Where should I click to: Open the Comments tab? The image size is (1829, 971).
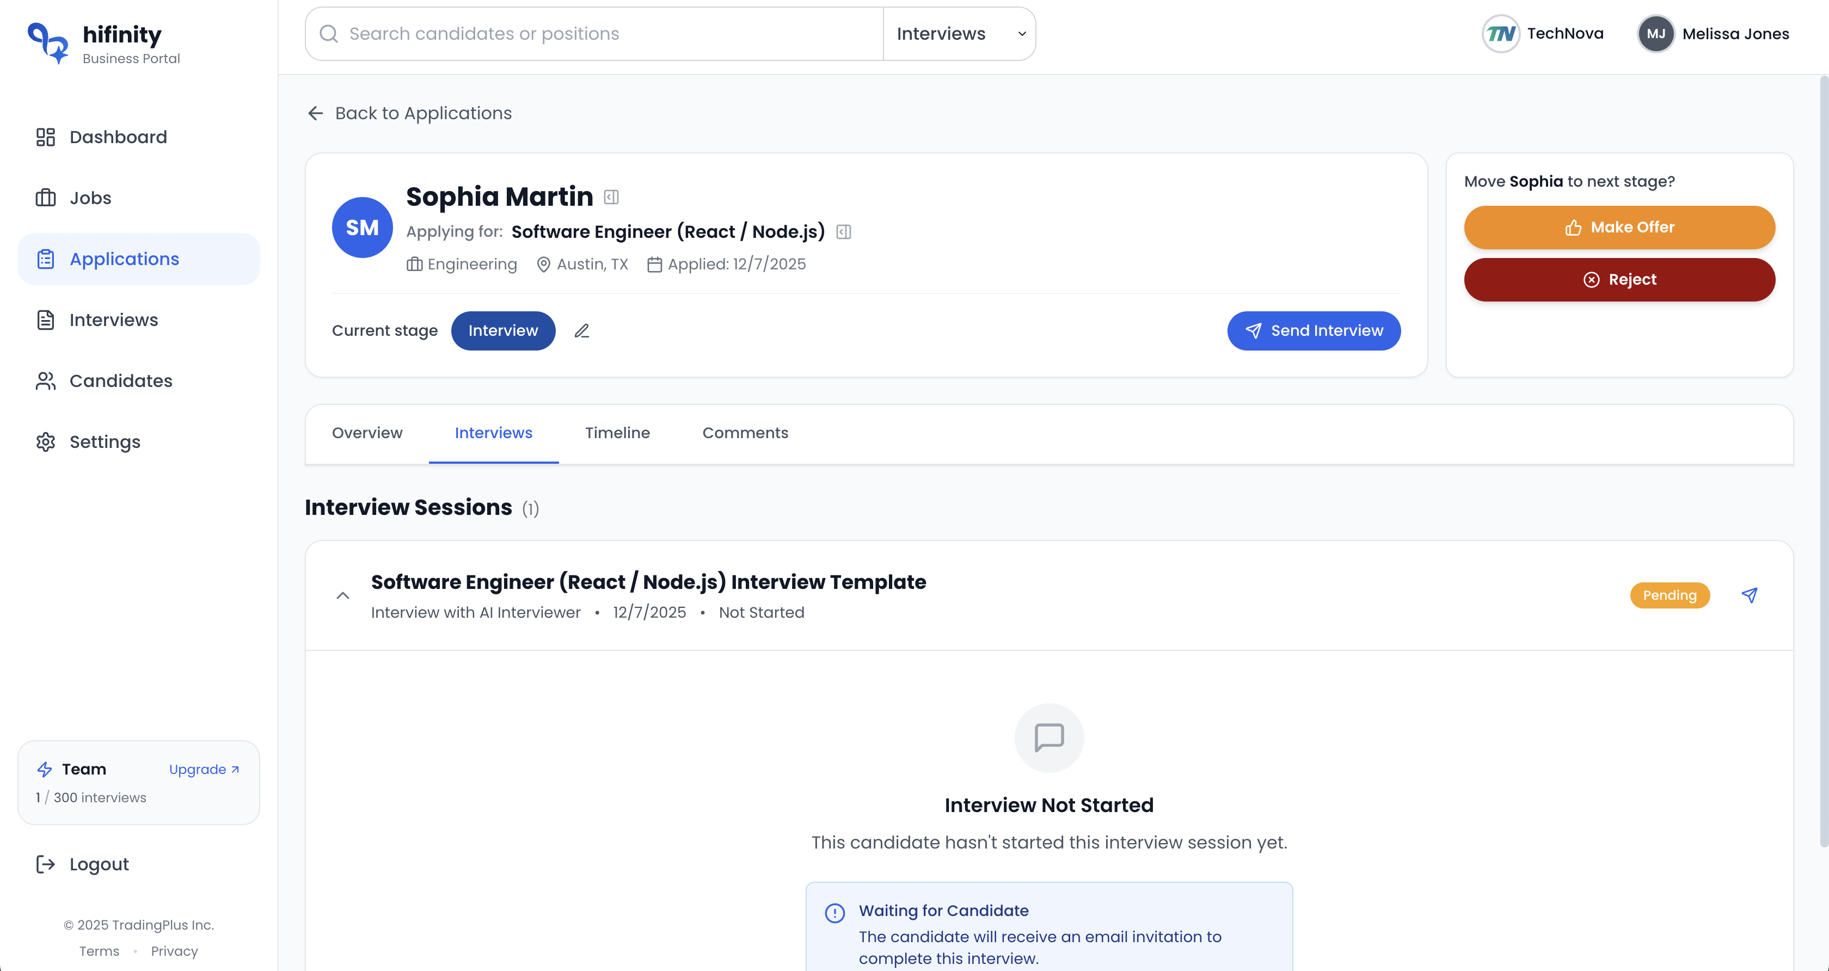point(745,432)
